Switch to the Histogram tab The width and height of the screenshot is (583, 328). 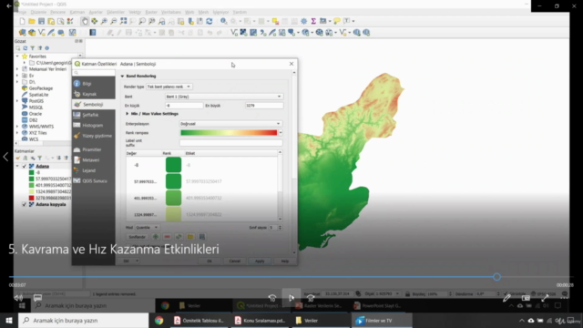point(93,126)
